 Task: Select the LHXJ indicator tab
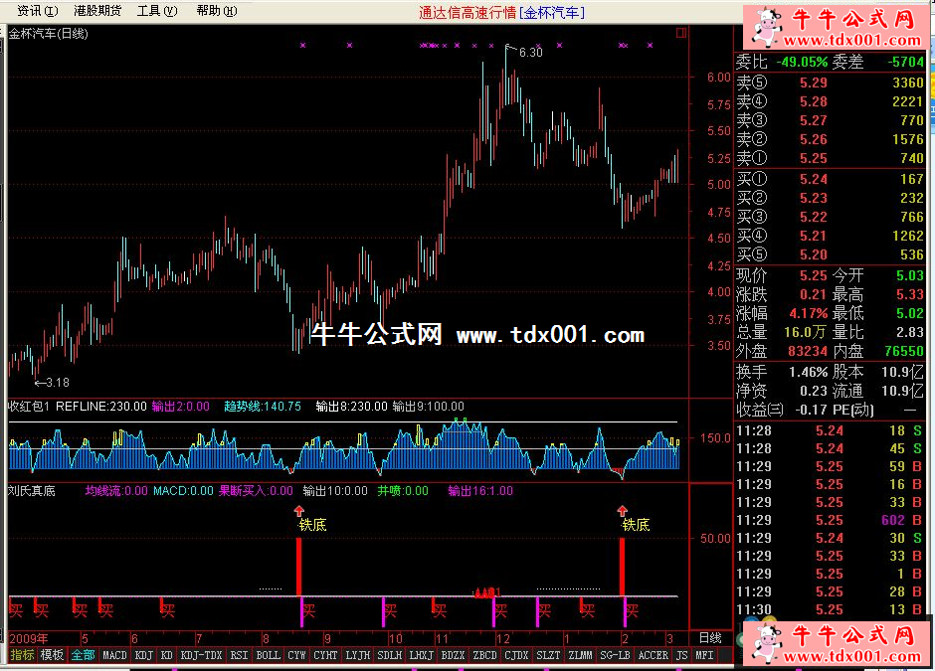tap(421, 655)
